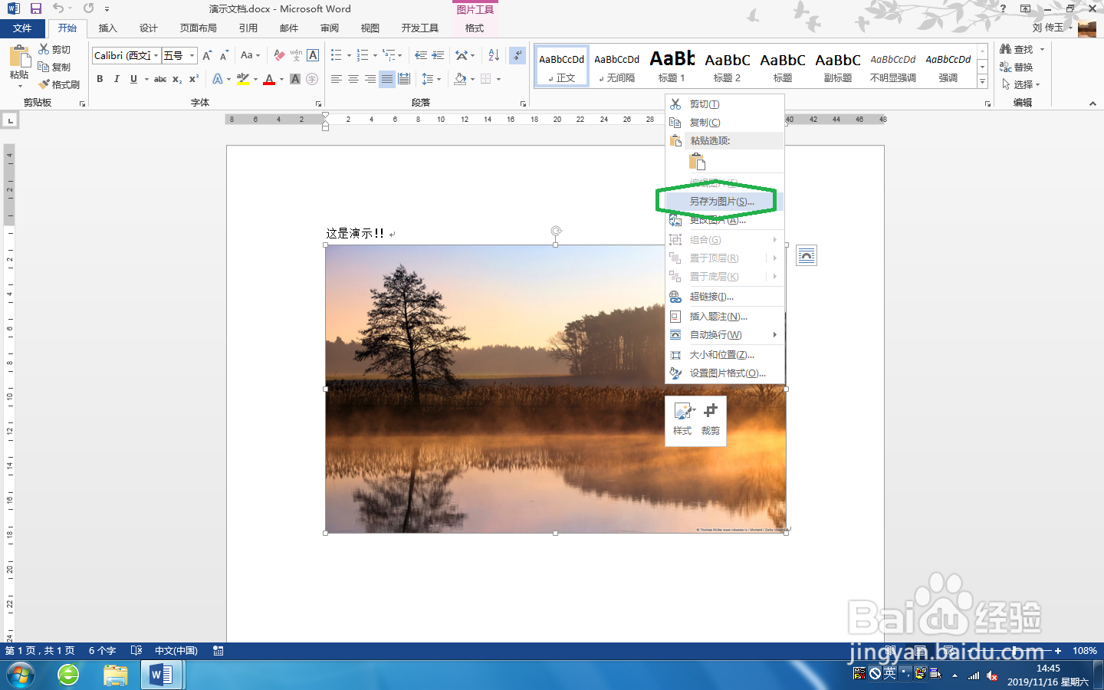The height and width of the screenshot is (690, 1104).
Task: Open the font name dropdown
Action: [156, 55]
